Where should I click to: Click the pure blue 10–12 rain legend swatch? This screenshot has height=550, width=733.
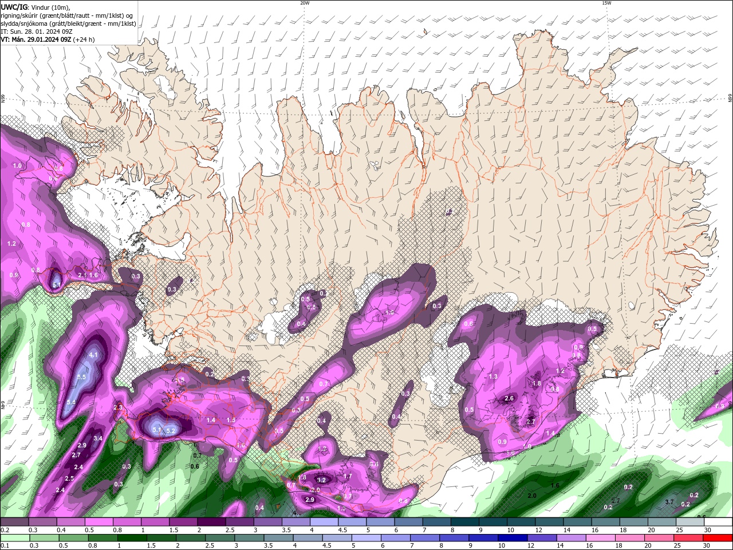(x=511, y=538)
